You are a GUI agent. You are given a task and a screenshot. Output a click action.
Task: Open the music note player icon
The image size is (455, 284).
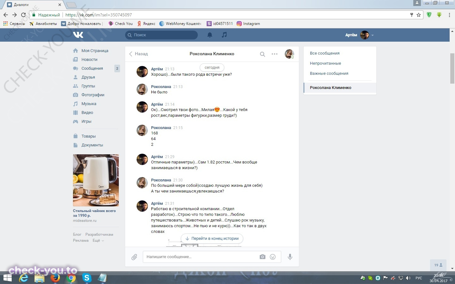coord(224,35)
